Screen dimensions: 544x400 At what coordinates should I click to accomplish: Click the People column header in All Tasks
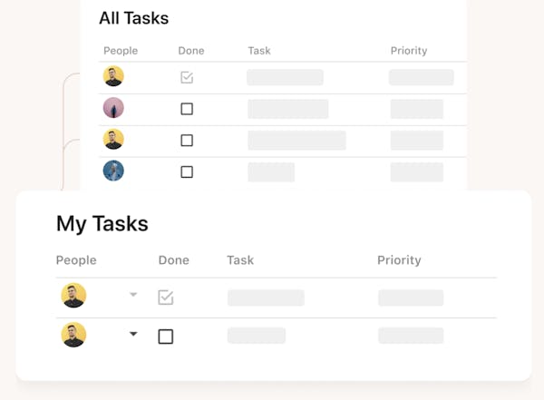coord(121,51)
